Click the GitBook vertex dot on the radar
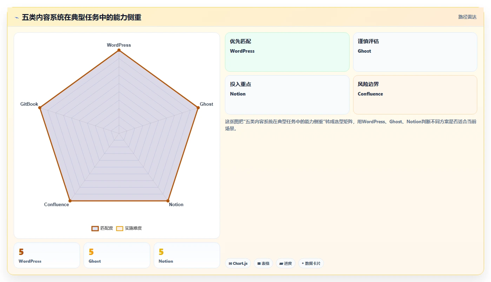This screenshot has height=282, width=491. click(x=40, y=108)
